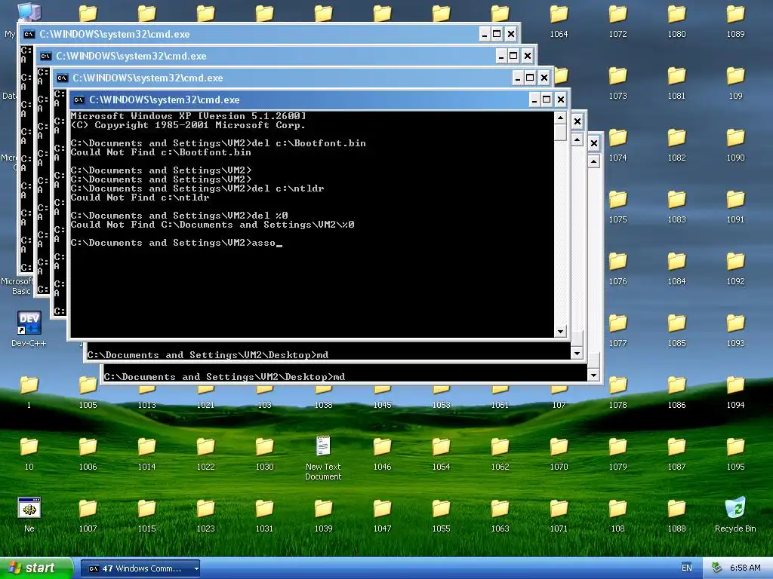
Task: Close the front cmd.exe window
Action: pos(561,100)
